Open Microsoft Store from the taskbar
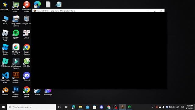This screenshot has width=195, height=110. 94,107
